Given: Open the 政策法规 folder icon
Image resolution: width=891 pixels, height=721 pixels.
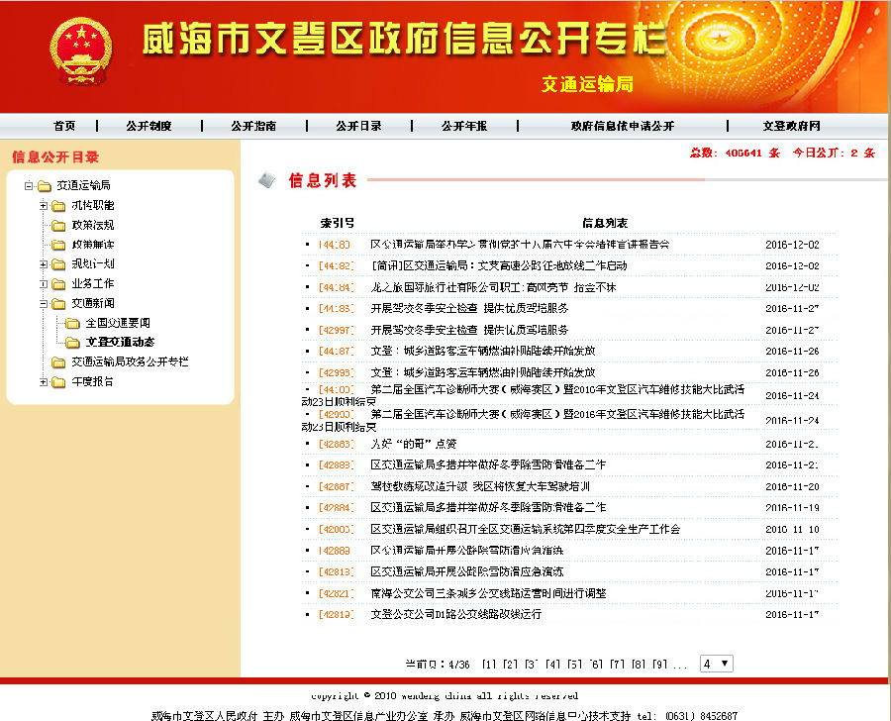Looking at the screenshot, I should [x=57, y=226].
